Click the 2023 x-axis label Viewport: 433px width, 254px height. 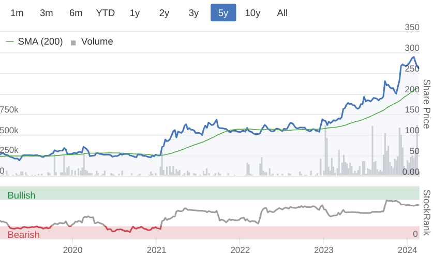(323, 249)
